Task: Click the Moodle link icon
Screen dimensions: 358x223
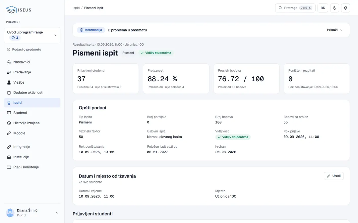Action: pyautogui.click(x=9, y=133)
